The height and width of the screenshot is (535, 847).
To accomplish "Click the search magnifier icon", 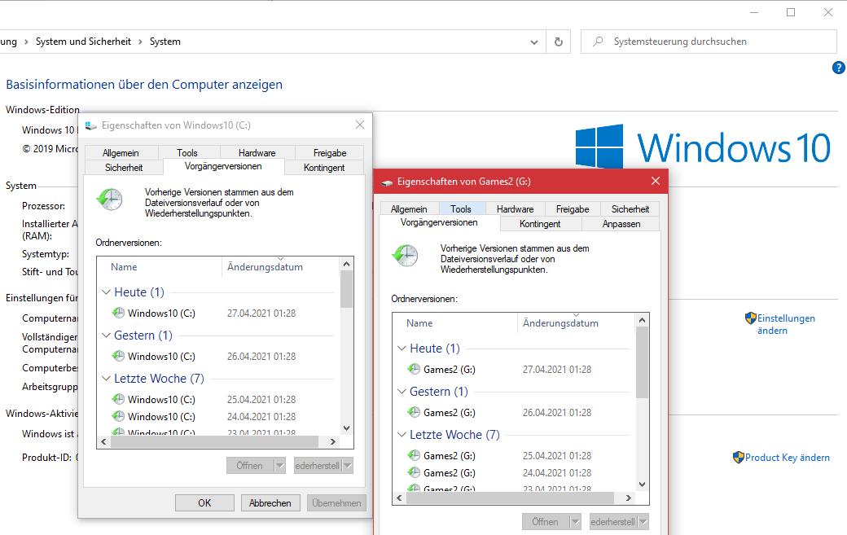I will (598, 42).
